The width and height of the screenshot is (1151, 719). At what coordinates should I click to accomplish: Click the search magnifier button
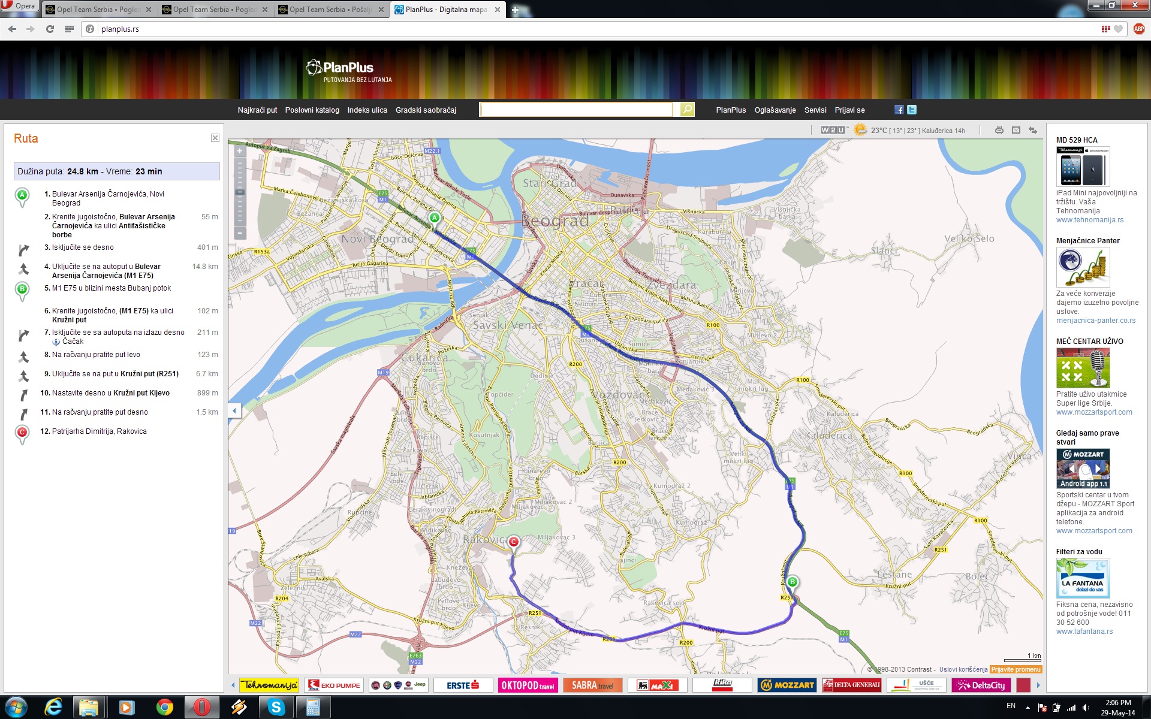[x=687, y=110]
